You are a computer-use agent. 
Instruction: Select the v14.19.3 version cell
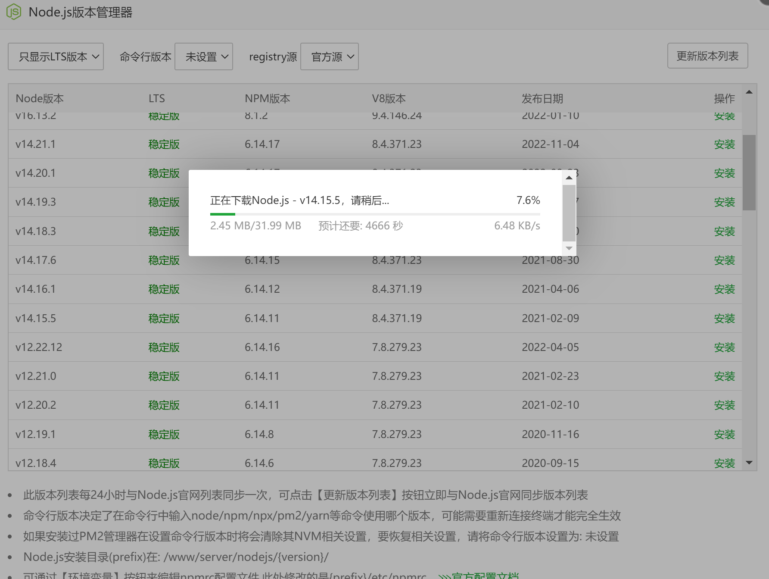(36, 202)
